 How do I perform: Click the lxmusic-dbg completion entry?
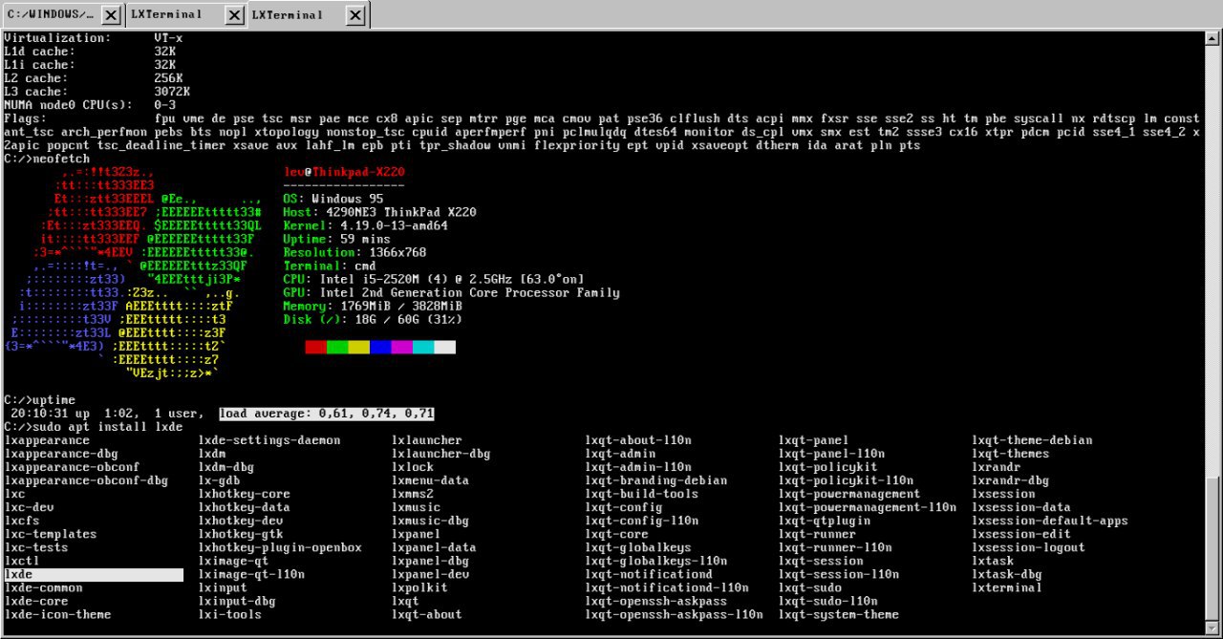click(x=431, y=521)
